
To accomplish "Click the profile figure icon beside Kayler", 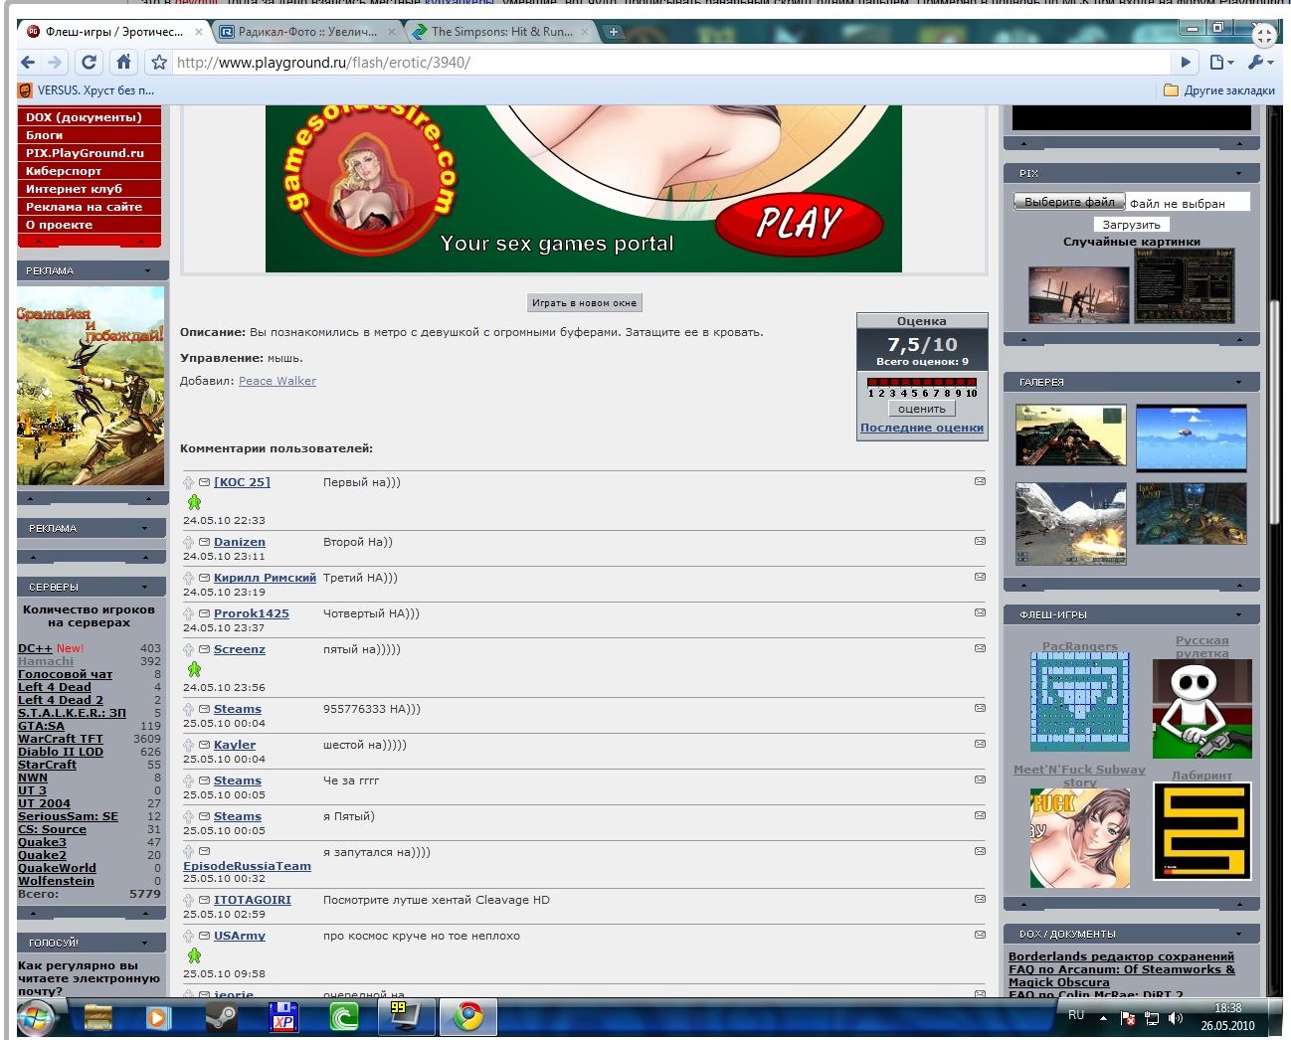I will pos(189,745).
